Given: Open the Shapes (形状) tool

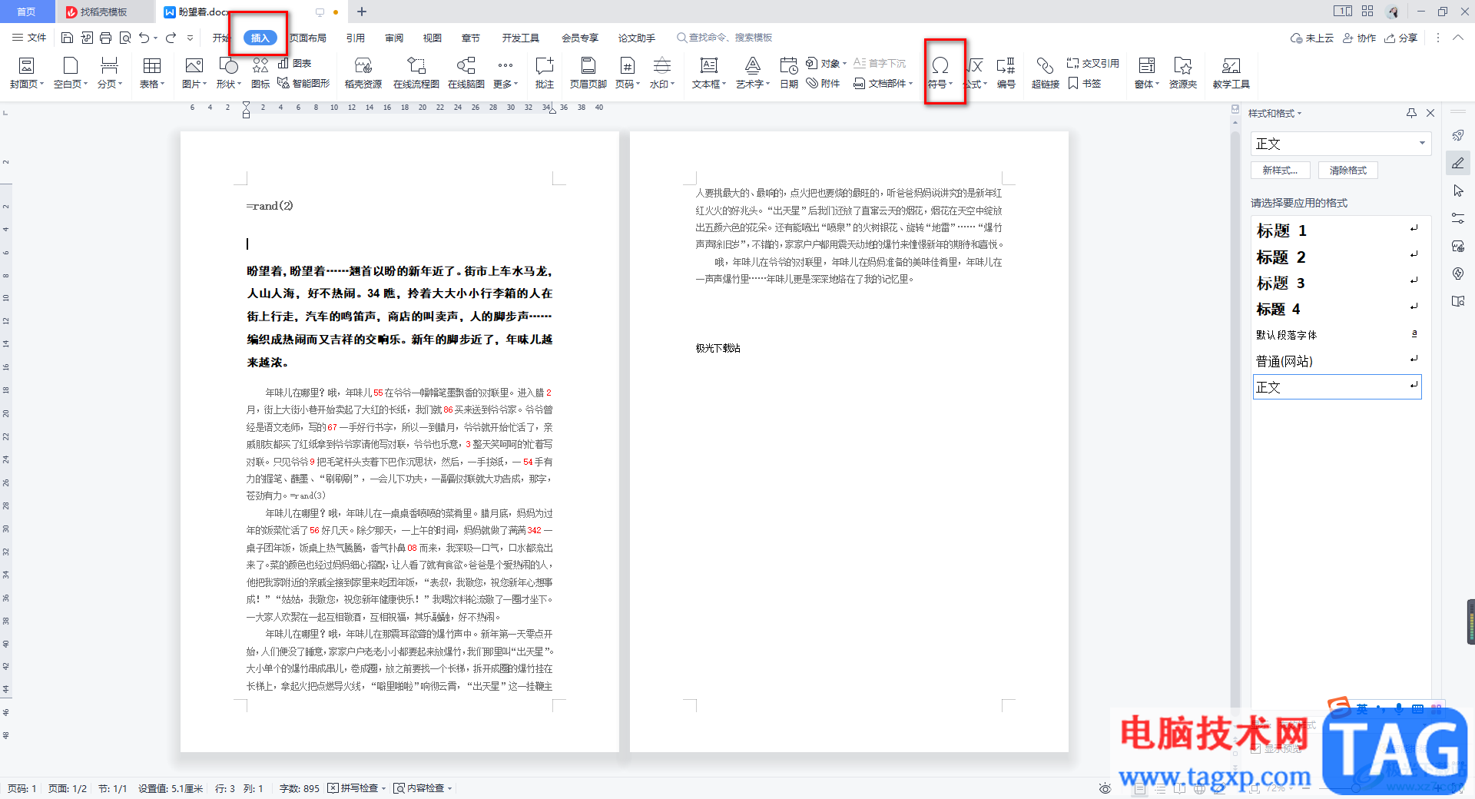Looking at the screenshot, I should pyautogui.click(x=228, y=74).
